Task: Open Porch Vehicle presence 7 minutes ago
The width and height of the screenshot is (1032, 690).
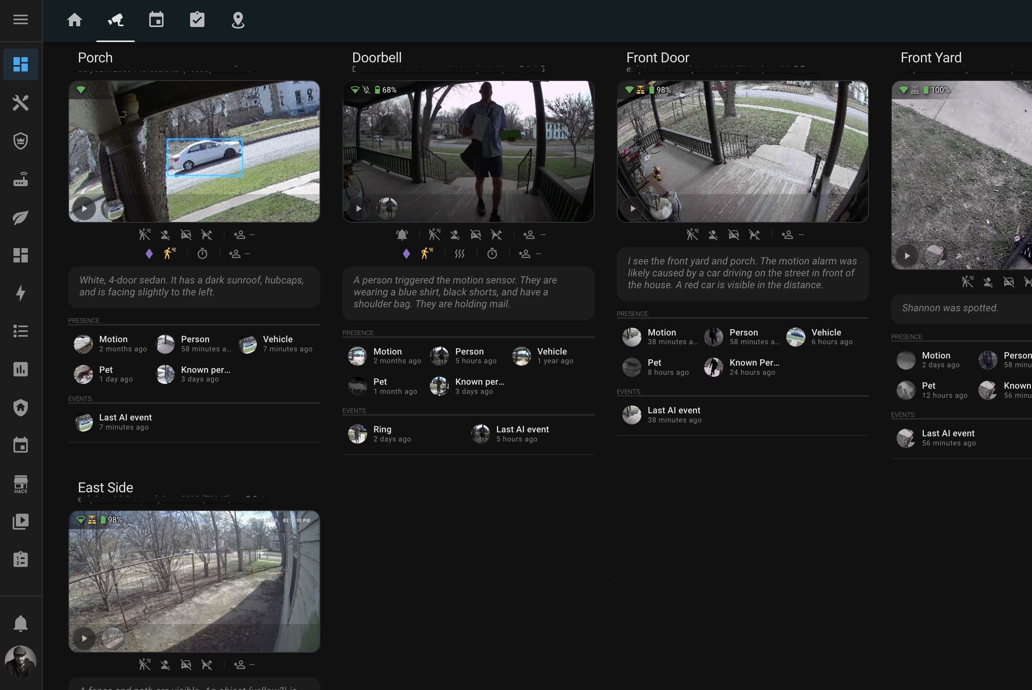Action: click(276, 344)
